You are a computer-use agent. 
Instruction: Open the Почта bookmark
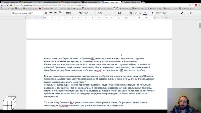pos(3,8)
